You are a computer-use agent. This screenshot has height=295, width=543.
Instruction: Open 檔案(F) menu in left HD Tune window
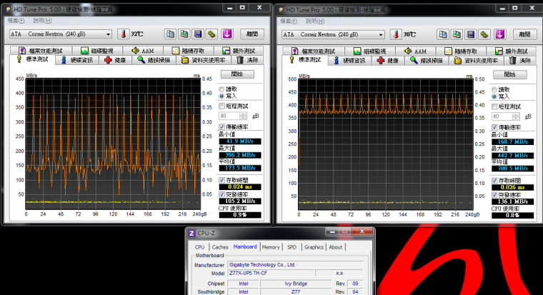pyautogui.click(x=18, y=21)
